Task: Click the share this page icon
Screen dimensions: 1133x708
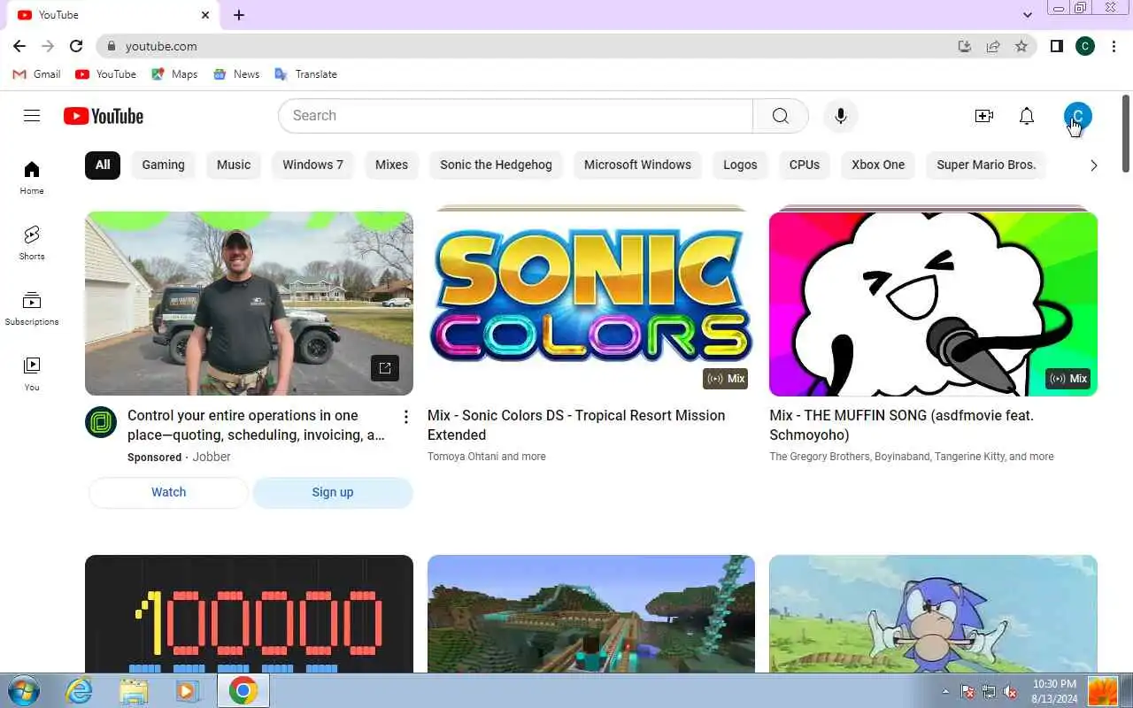Action: (993, 46)
